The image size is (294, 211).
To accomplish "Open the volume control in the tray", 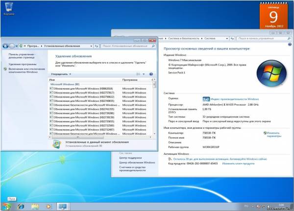I will point(269,207).
